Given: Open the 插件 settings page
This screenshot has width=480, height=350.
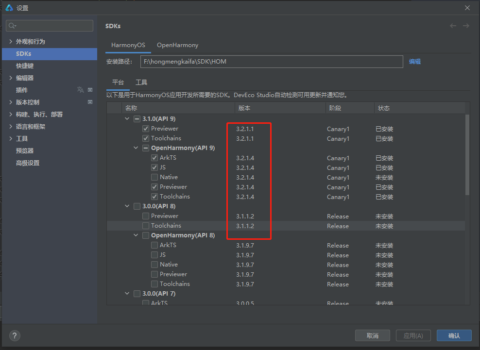Looking at the screenshot, I should coord(50,90).
